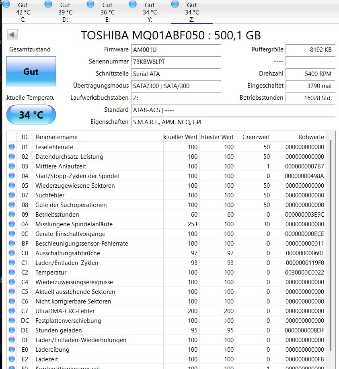Viewport: 339px width, 369px height.
Task: Click the status dot for Misslungene Spindelanläufe
Action: click(x=12, y=224)
